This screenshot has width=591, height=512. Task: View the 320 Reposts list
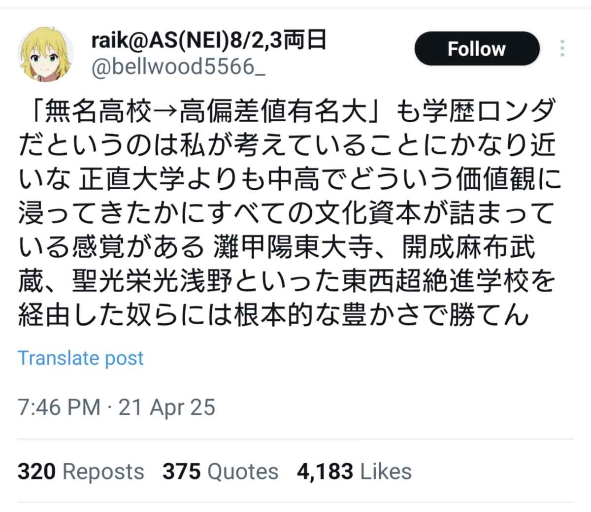pyautogui.click(x=81, y=471)
